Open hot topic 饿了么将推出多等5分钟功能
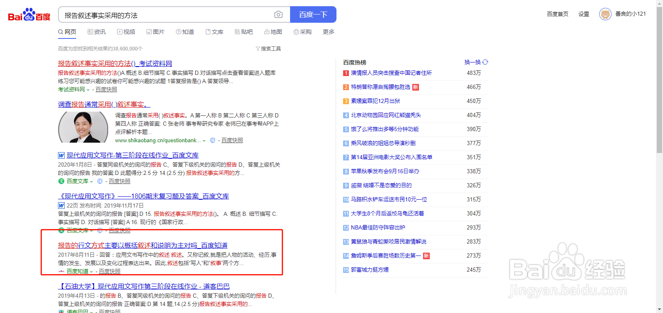Image resolution: width=663 pixels, height=313 pixels. point(385,129)
